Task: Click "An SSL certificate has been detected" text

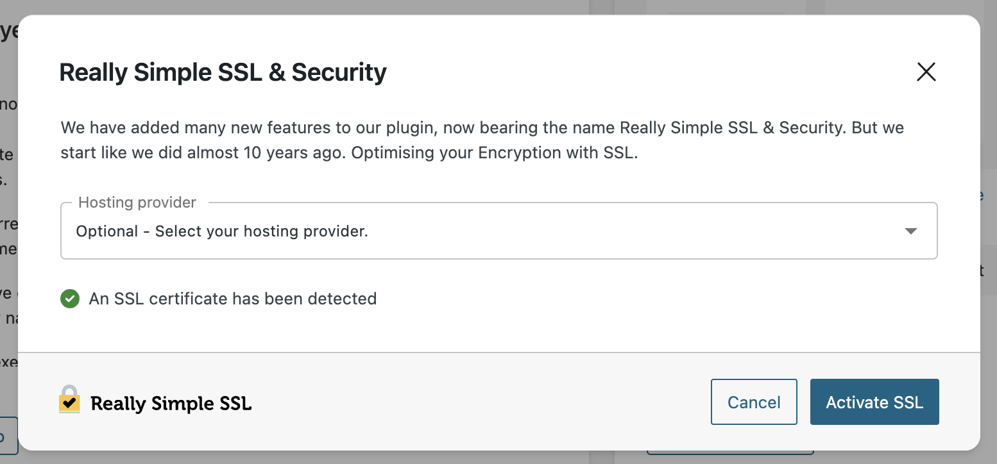Action: coord(233,299)
